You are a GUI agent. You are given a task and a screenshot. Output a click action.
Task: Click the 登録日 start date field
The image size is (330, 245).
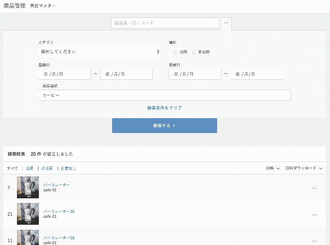point(65,74)
